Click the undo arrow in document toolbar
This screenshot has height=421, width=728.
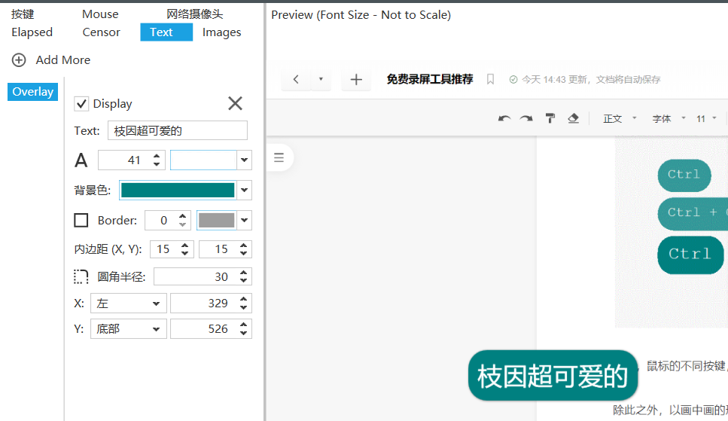tap(504, 118)
